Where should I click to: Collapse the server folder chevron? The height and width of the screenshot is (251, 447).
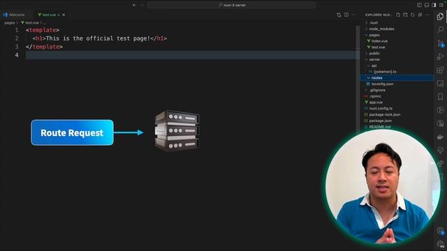pyautogui.click(x=366, y=59)
